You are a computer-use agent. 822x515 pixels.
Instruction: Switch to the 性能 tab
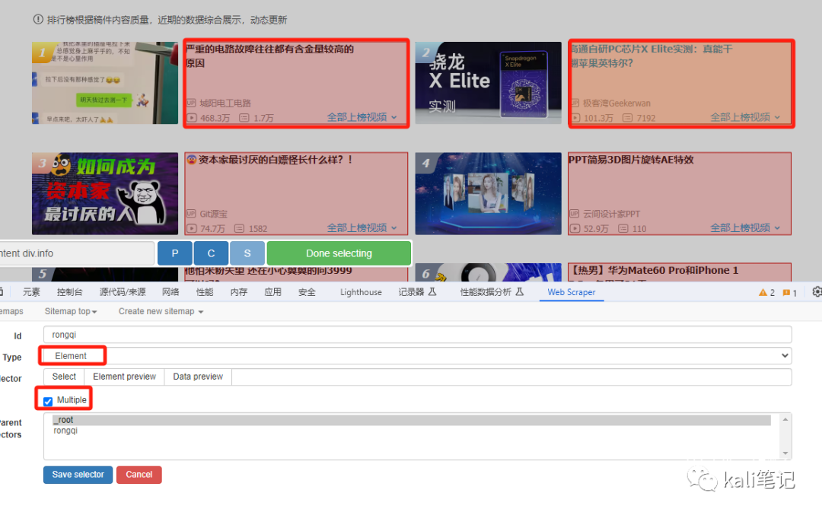205,292
